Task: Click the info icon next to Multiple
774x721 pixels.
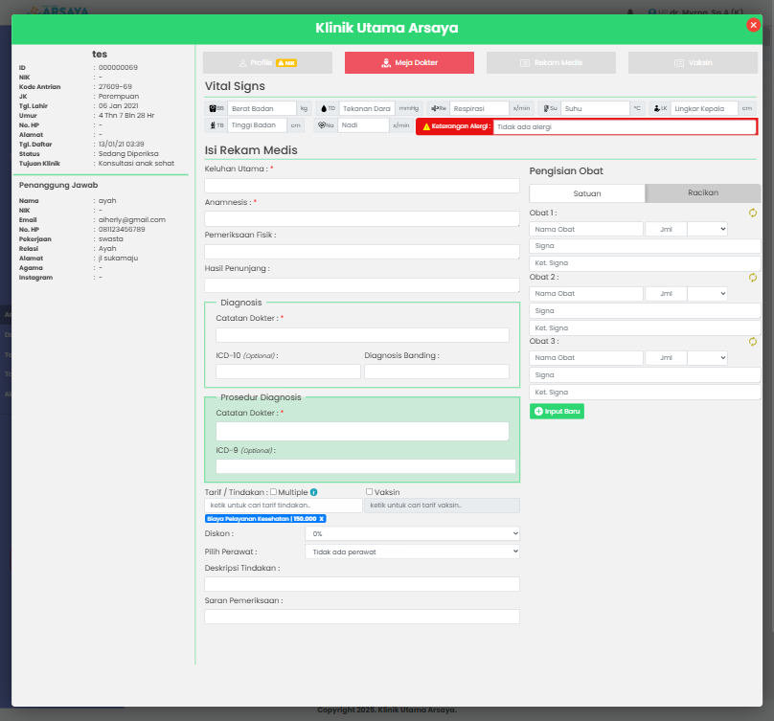Action: click(x=313, y=492)
